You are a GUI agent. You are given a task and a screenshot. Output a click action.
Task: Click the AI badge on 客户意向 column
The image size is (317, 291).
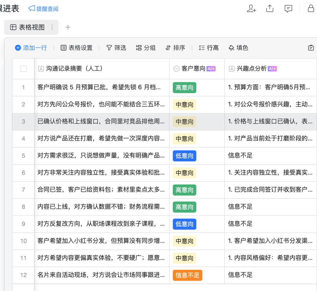coord(211,69)
